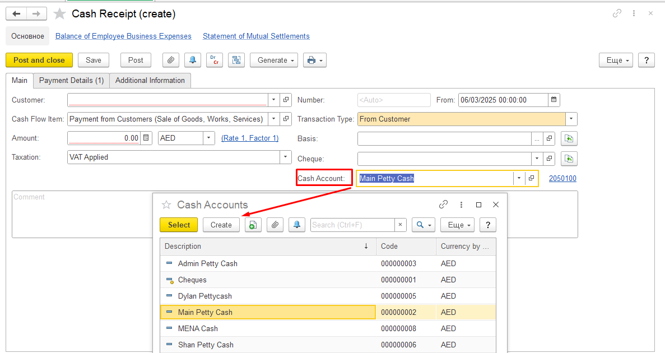Screen dimensions: 665x353
Task: Open the Basis document record
Action: coord(549,139)
